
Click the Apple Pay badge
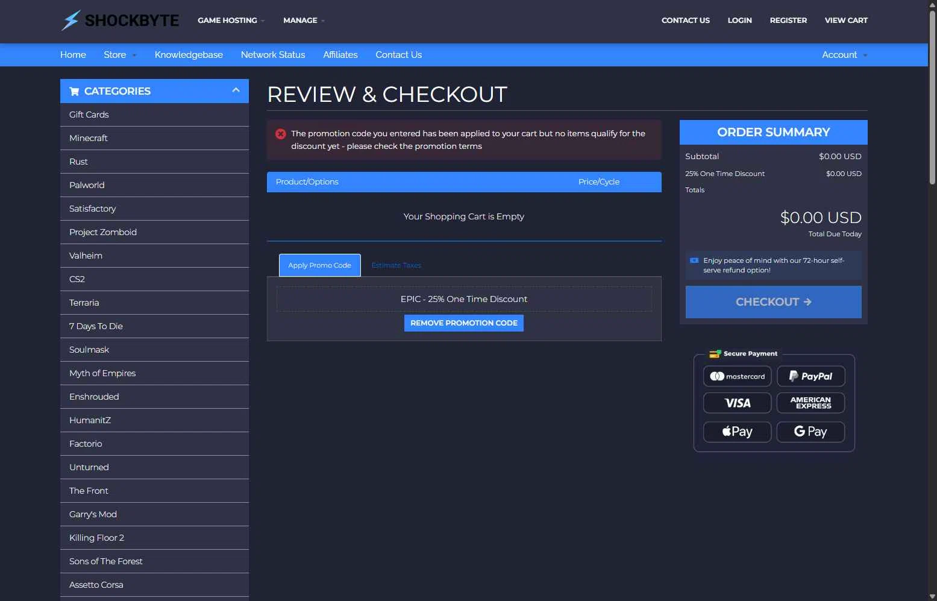tap(737, 432)
